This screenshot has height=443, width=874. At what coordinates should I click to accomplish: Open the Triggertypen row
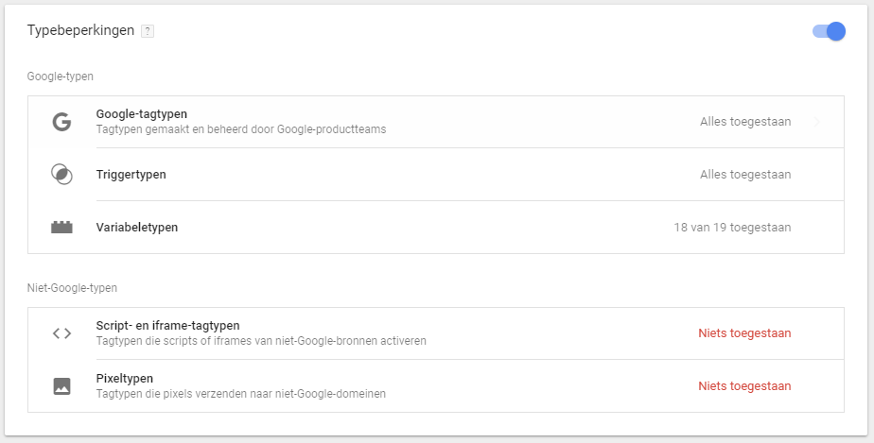pyautogui.click(x=436, y=174)
